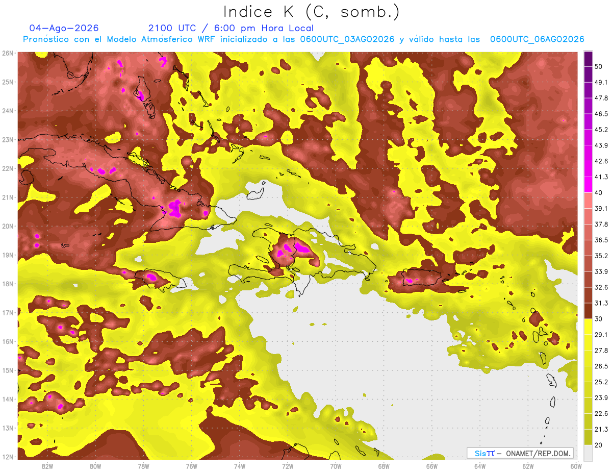The image size is (612, 473).
Task: Click the colorbar label "21.3"
Action: (601, 429)
